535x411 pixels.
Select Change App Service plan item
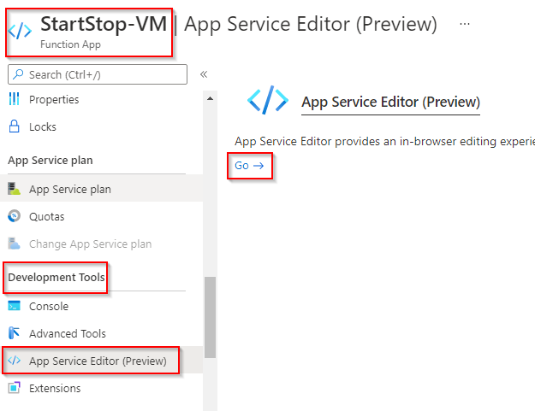click(90, 244)
